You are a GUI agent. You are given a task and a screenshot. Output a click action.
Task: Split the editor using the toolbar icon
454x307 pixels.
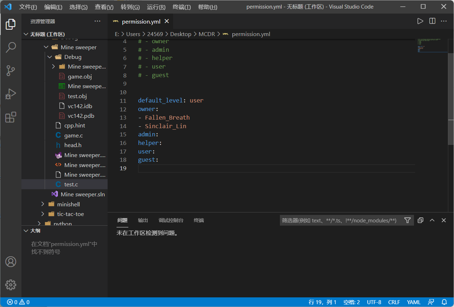click(432, 21)
